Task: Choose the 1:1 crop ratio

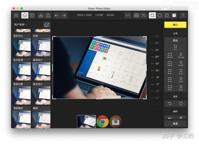Action: point(175,48)
